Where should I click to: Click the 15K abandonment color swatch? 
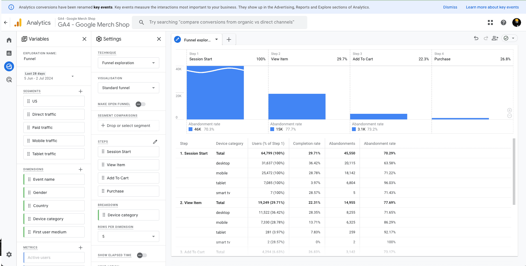click(x=272, y=129)
